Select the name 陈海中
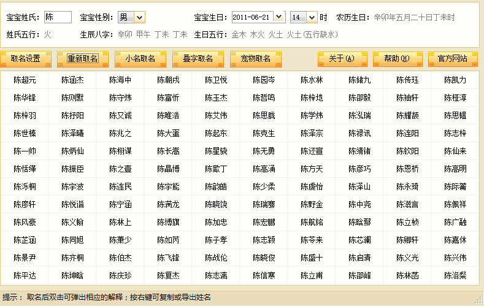This screenshot has height=306, width=484. [120, 80]
